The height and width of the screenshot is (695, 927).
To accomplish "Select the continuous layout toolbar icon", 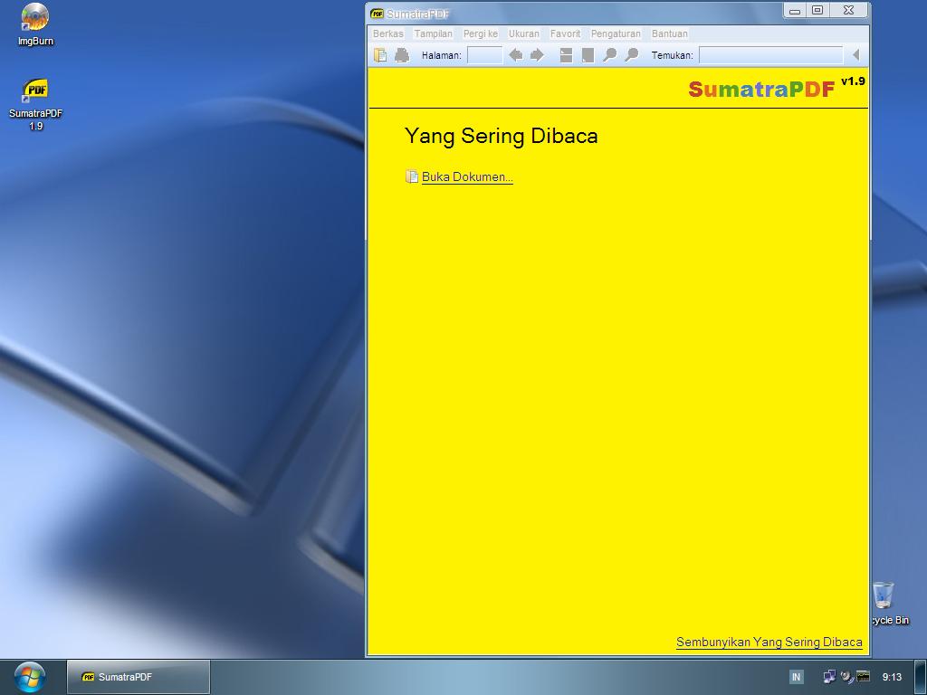I will (566, 55).
